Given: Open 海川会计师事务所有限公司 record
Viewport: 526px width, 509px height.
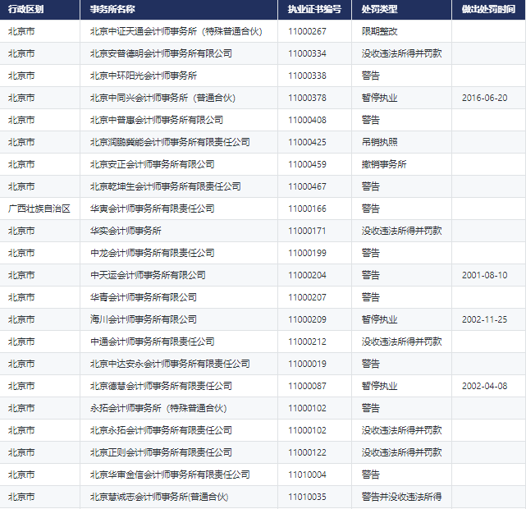Looking at the screenshot, I should pos(143,319).
